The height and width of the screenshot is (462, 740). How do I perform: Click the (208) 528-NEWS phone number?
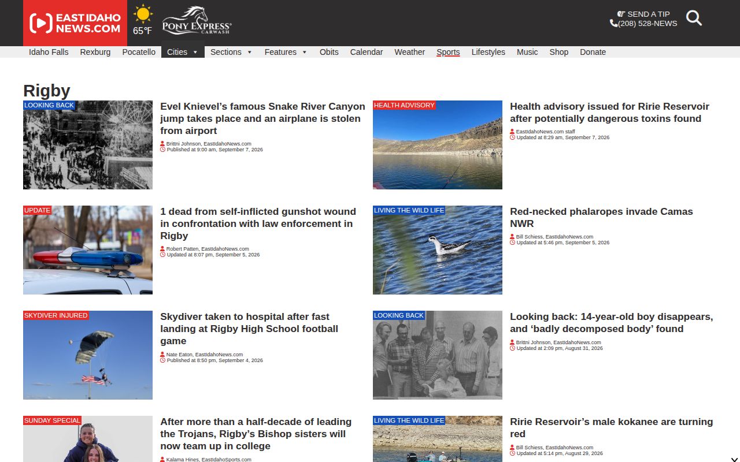point(647,24)
